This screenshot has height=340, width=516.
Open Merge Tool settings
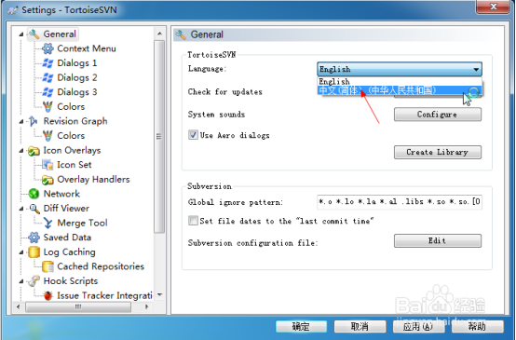[x=82, y=223]
